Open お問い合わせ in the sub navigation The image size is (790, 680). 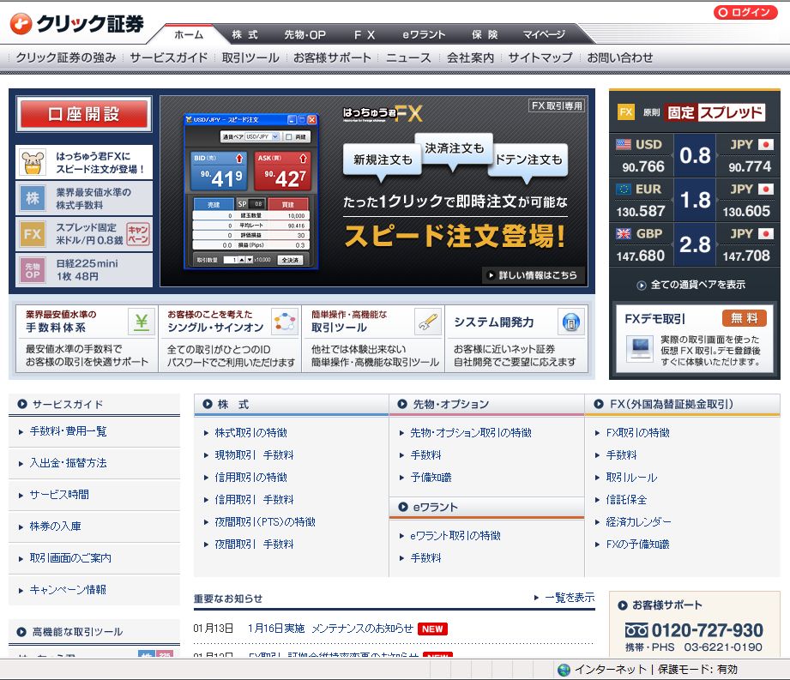(x=619, y=58)
